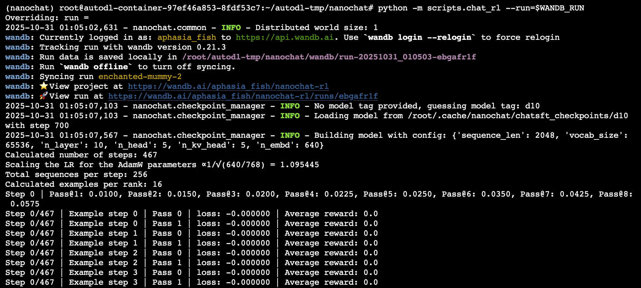Viewport: 641px width, 288px height.
Task: Click the local run data folder path
Action: click(329, 57)
